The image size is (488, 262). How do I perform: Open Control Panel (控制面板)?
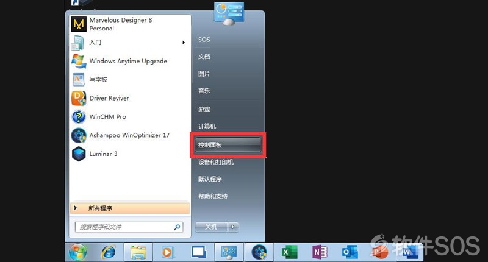pos(228,145)
